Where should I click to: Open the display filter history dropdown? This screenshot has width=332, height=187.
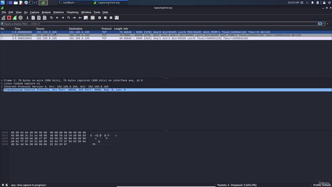click(x=324, y=24)
